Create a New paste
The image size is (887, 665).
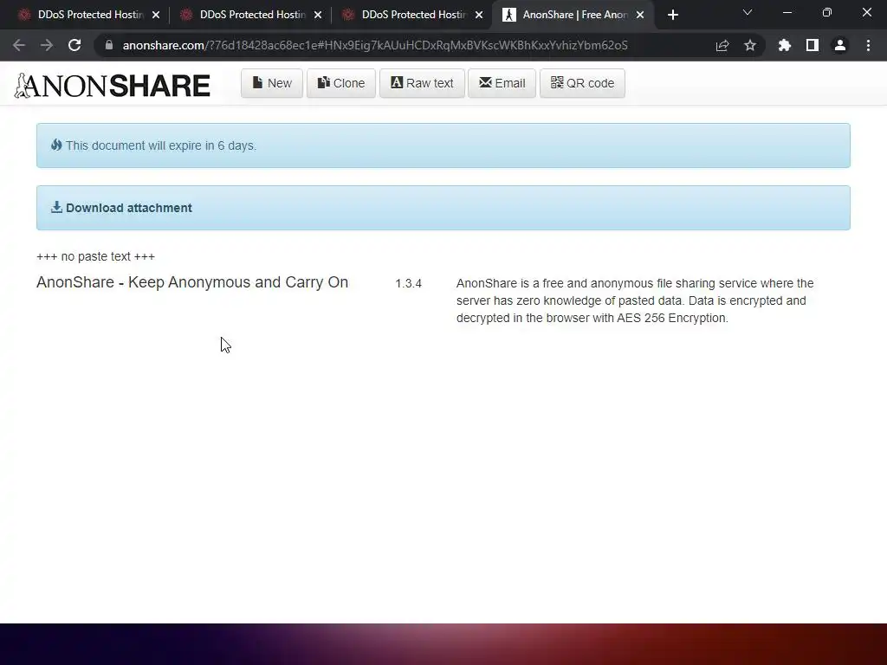tap(272, 83)
